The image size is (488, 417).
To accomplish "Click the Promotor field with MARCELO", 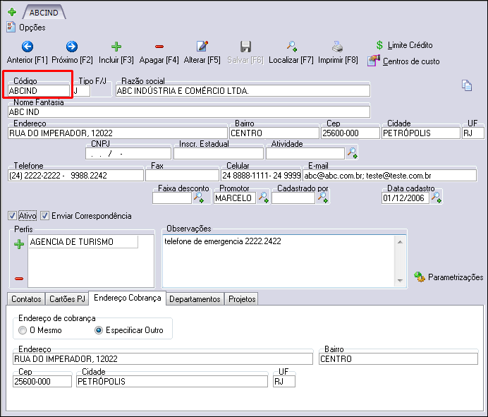I will click(x=235, y=198).
